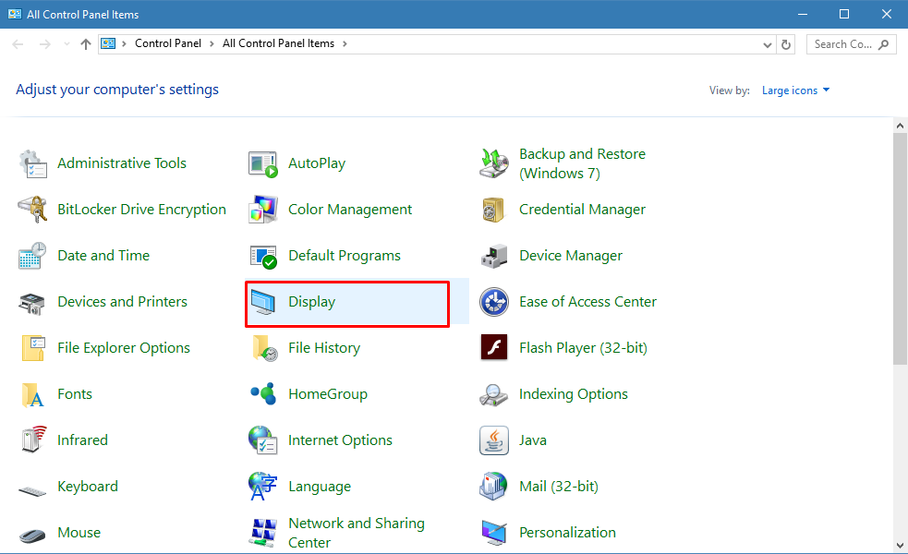The width and height of the screenshot is (908, 554).
Task: Open the Display settings link
Action: click(311, 302)
